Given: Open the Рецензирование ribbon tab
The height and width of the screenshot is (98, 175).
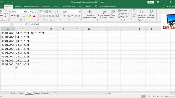Looking at the screenshot, I should pos(69,7).
